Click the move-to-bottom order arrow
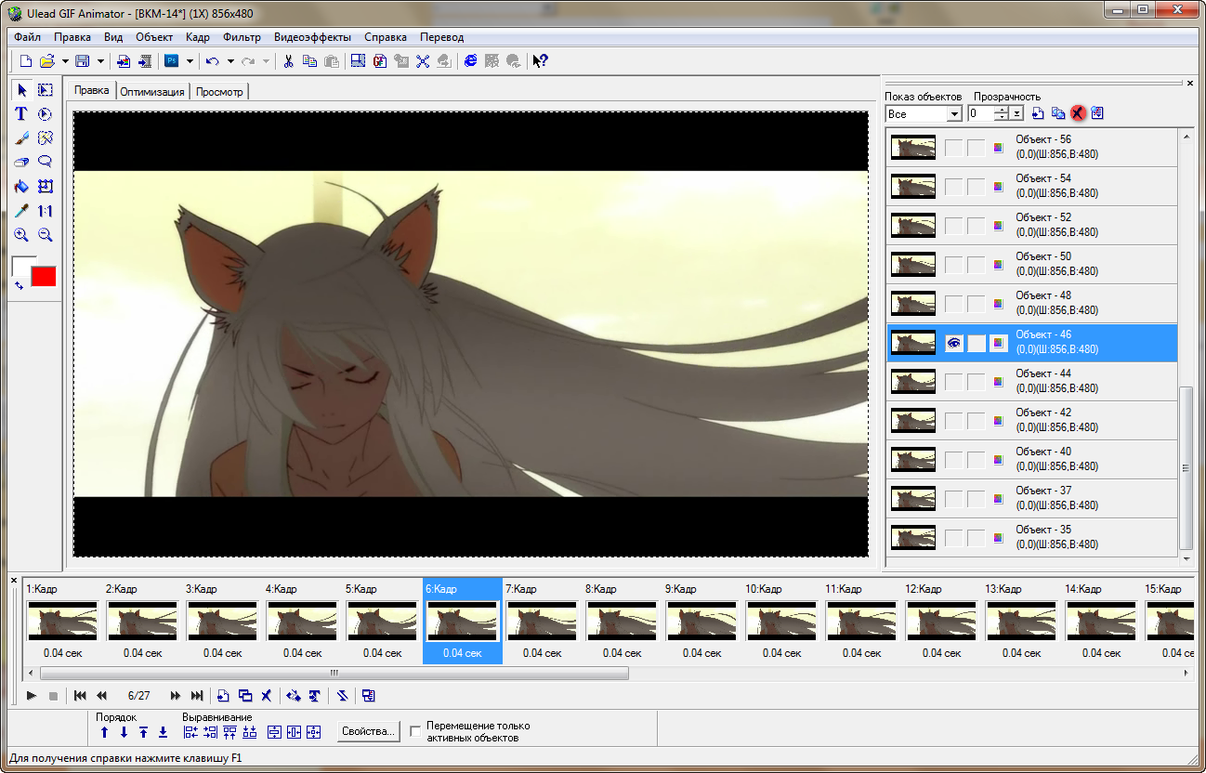Viewport: 1206px width, 773px height. (x=163, y=732)
